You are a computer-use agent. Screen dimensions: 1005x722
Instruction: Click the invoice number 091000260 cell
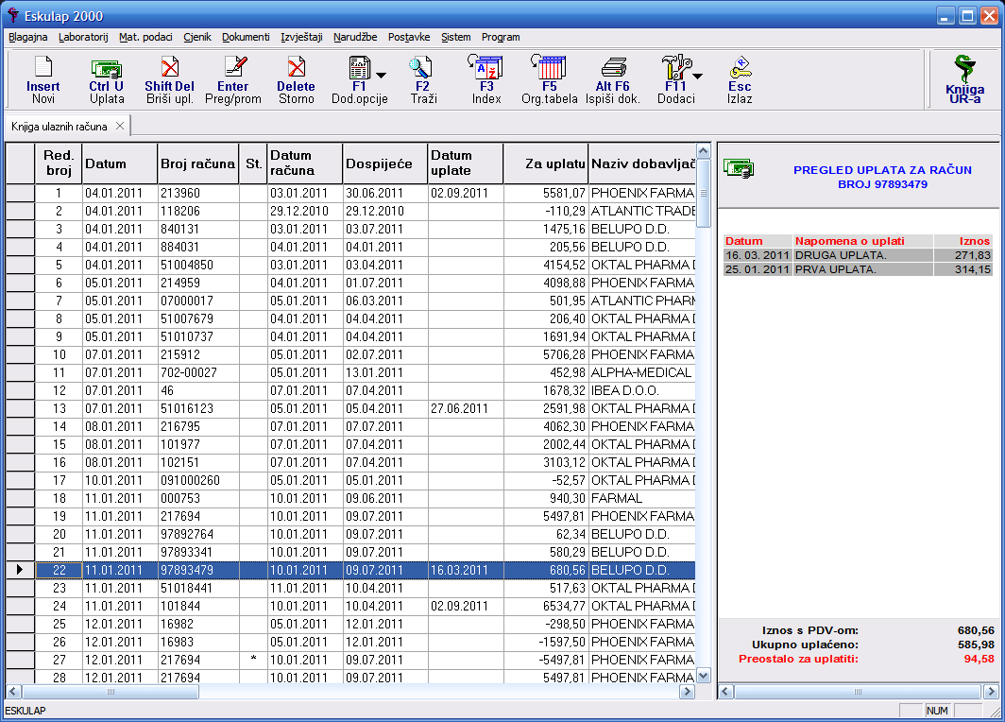pyautogui.click(x=198, y=480)
